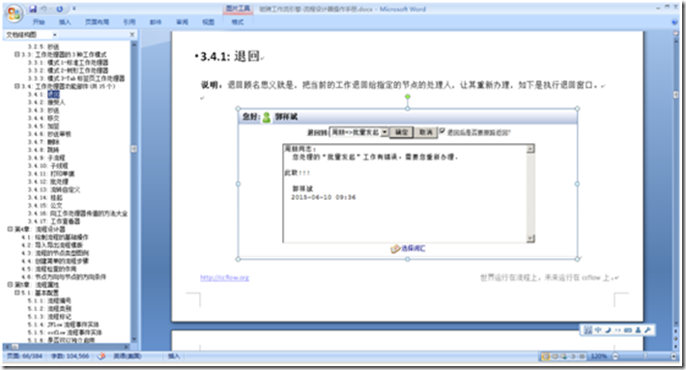The height and width of the screenshot is (370, 686).
Task: Click the IME toolbar wrench settings icon
Action: pos(647,330)
